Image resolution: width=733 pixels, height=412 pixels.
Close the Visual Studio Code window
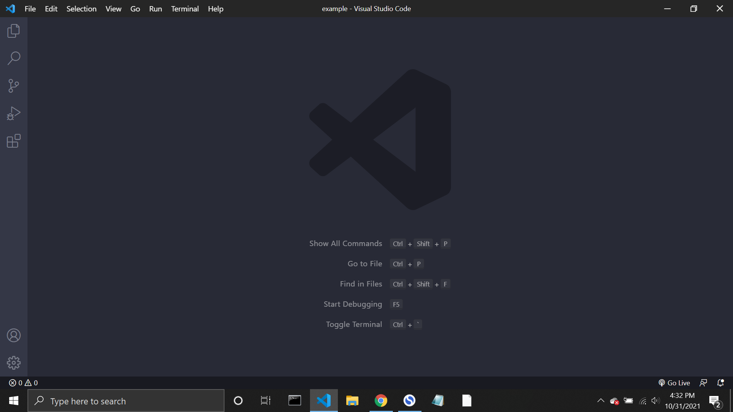[x=720, y=8]
